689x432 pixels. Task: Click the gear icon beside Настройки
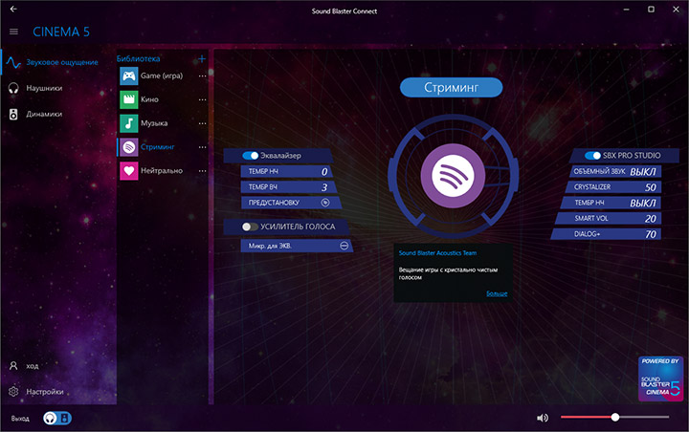coord(13,391)
